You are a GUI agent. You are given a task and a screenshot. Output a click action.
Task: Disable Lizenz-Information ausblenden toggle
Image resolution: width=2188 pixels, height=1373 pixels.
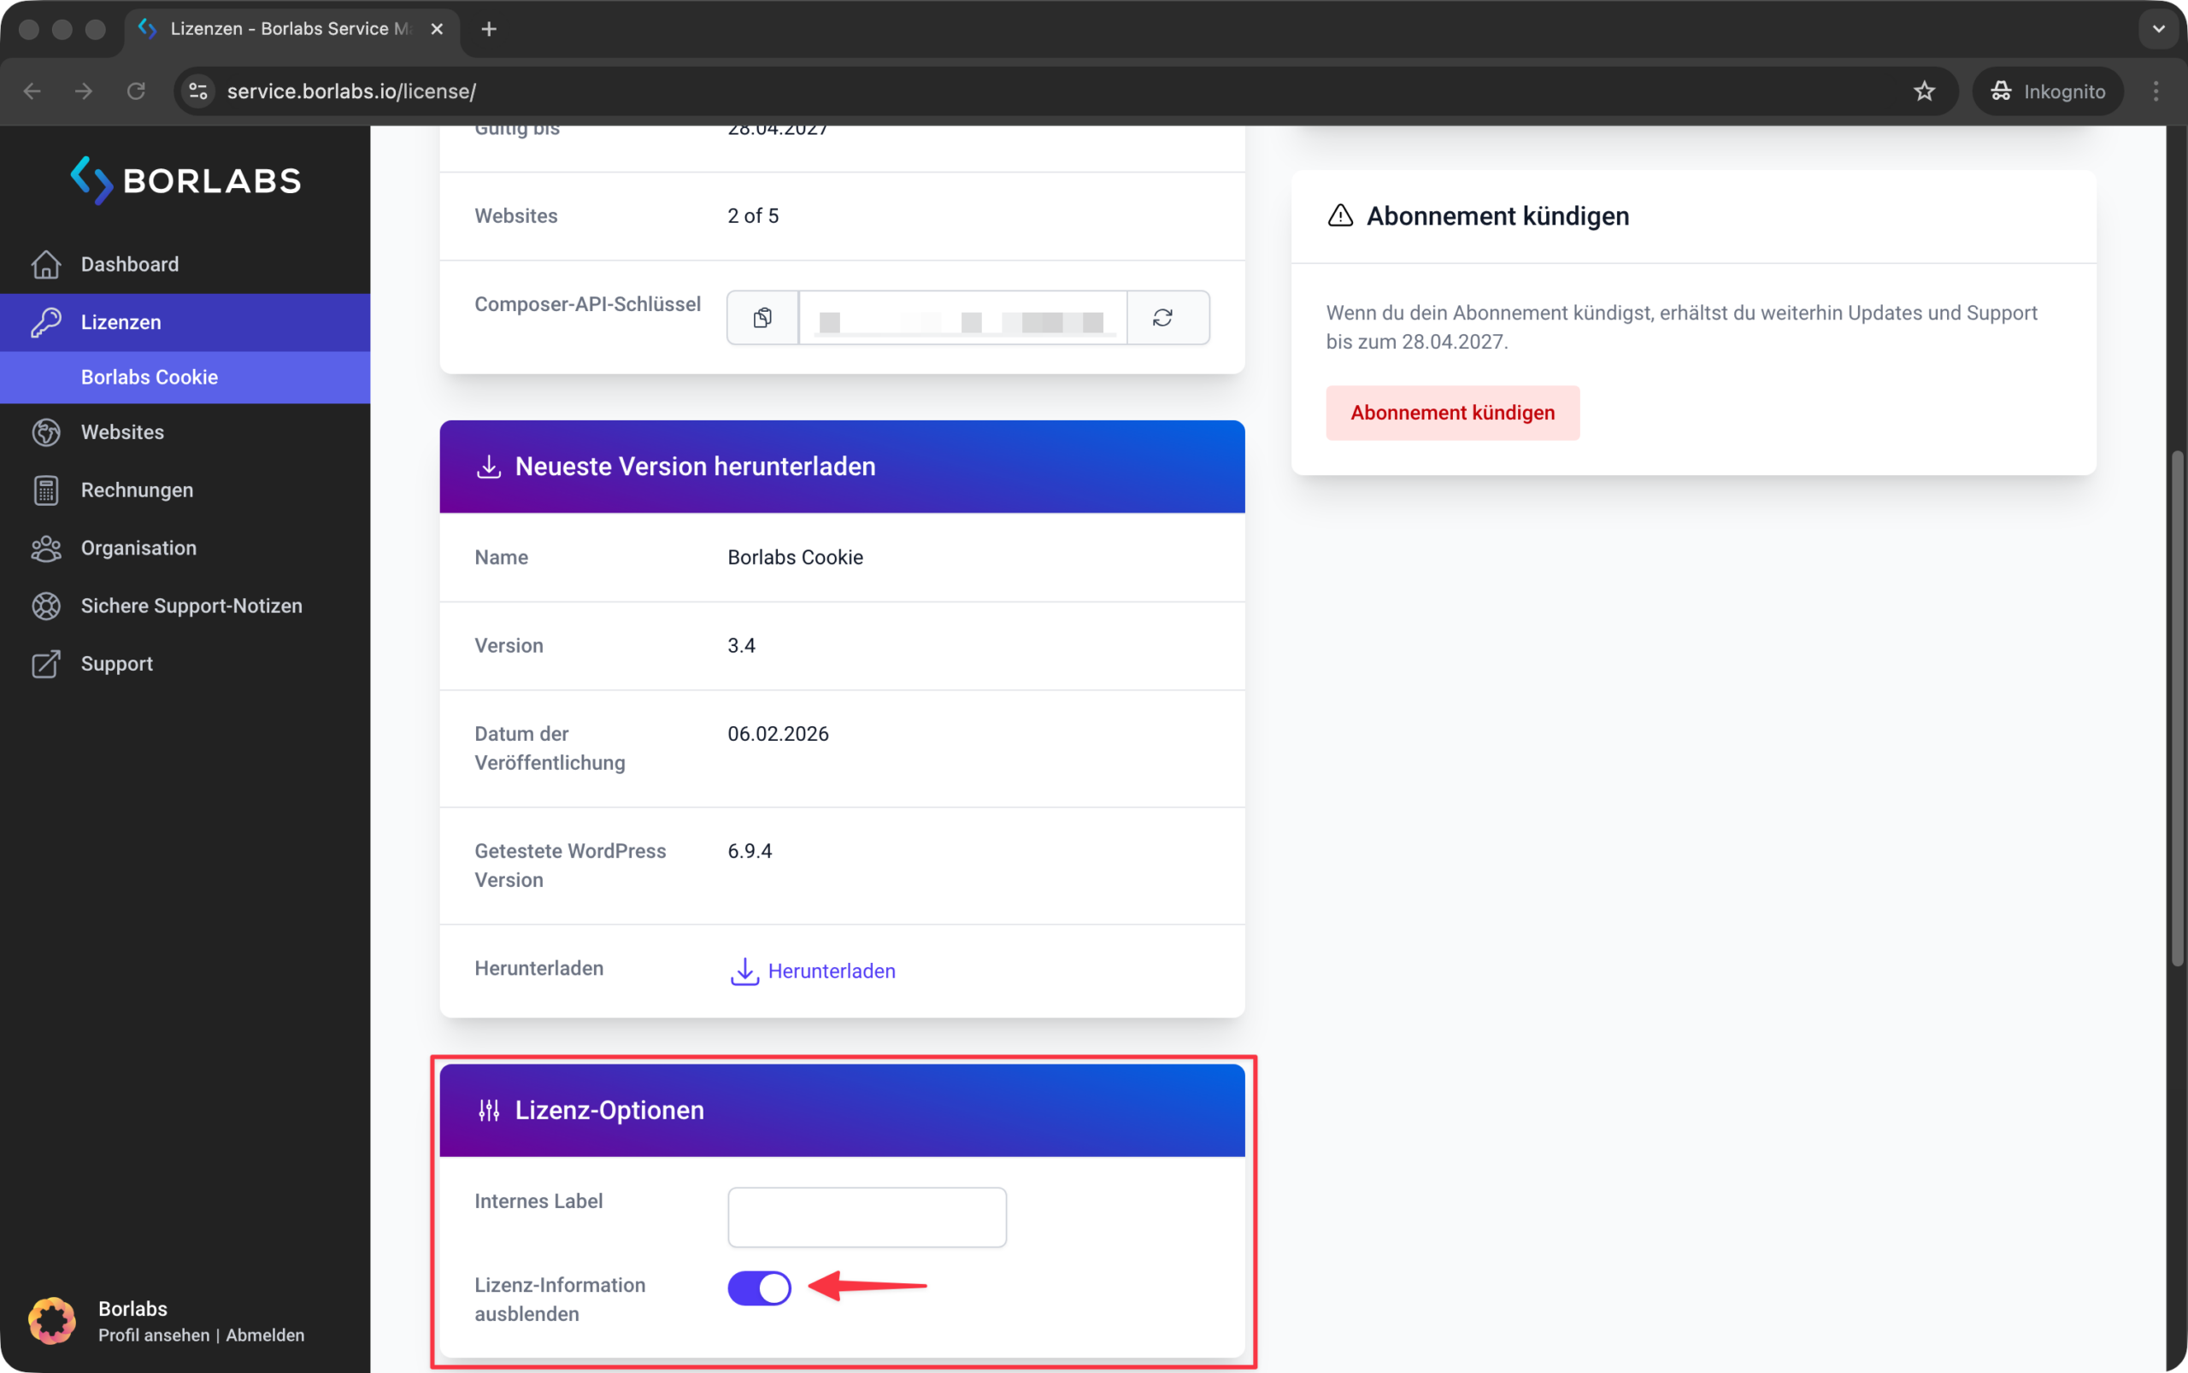click(759, 1288)
